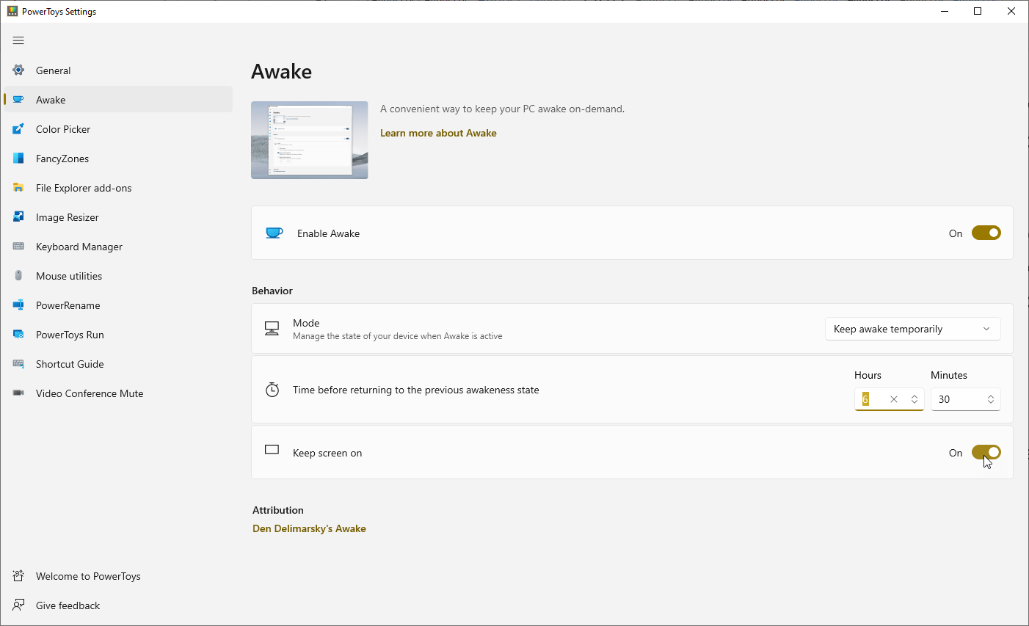
Task: Click the monitor icon in Mode row
Action: click(x=272, y=329)
